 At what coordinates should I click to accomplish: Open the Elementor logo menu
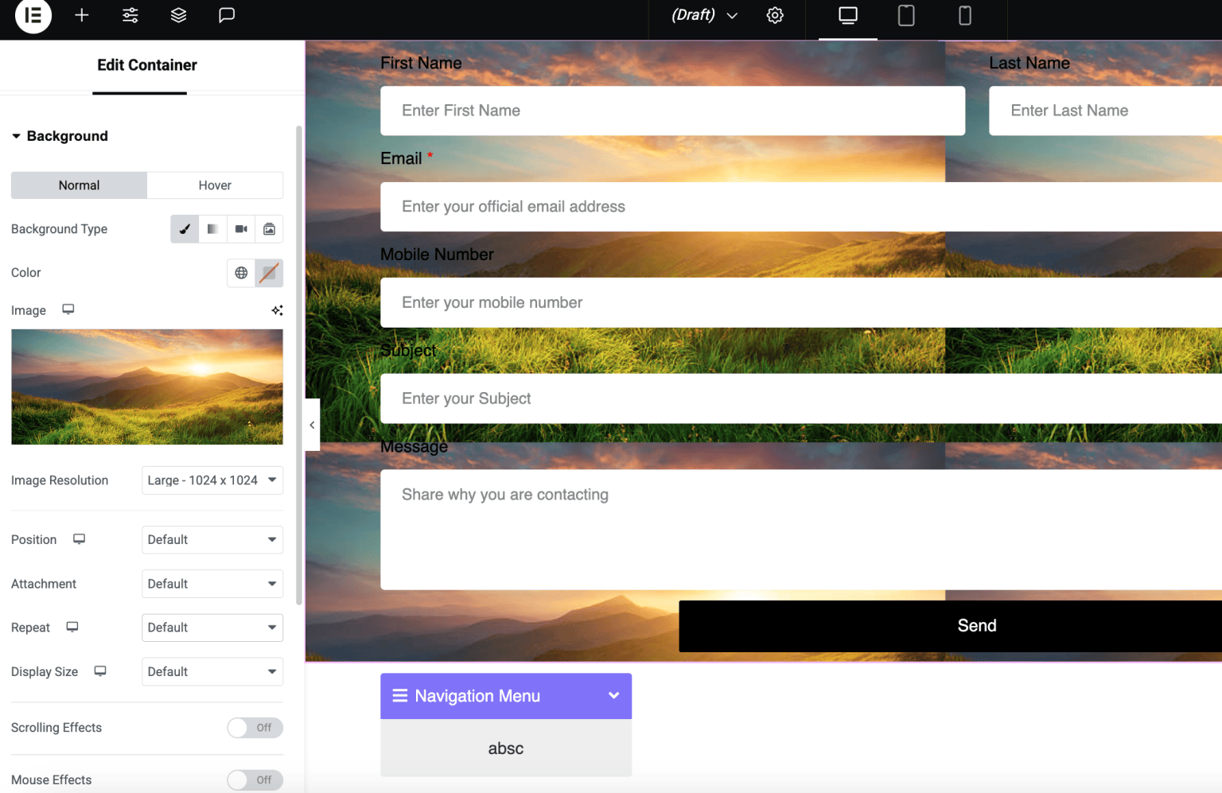coord(33,16)
